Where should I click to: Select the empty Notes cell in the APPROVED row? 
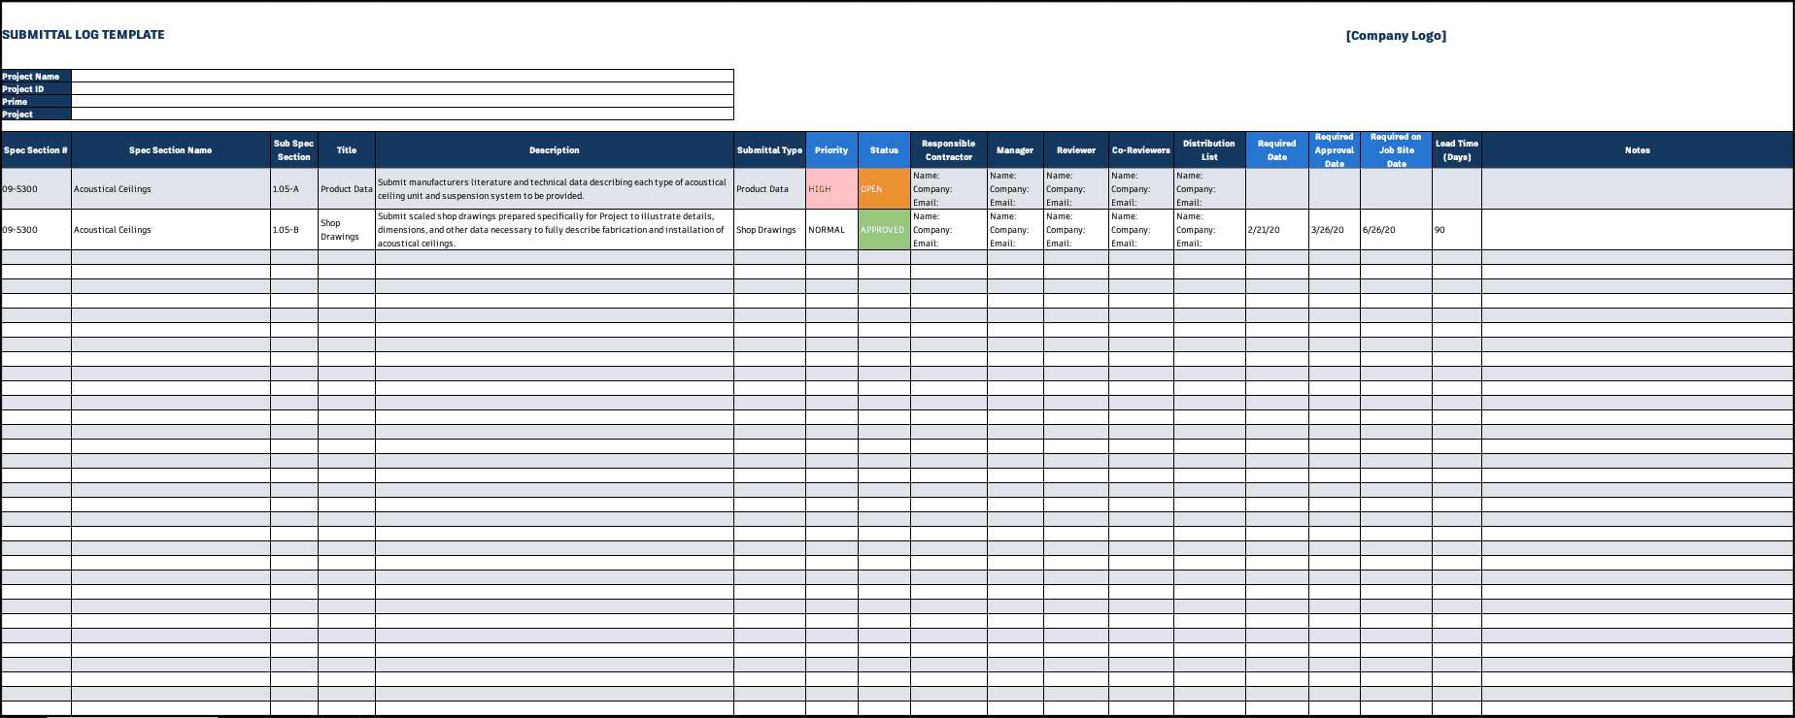click(1638, 230)
